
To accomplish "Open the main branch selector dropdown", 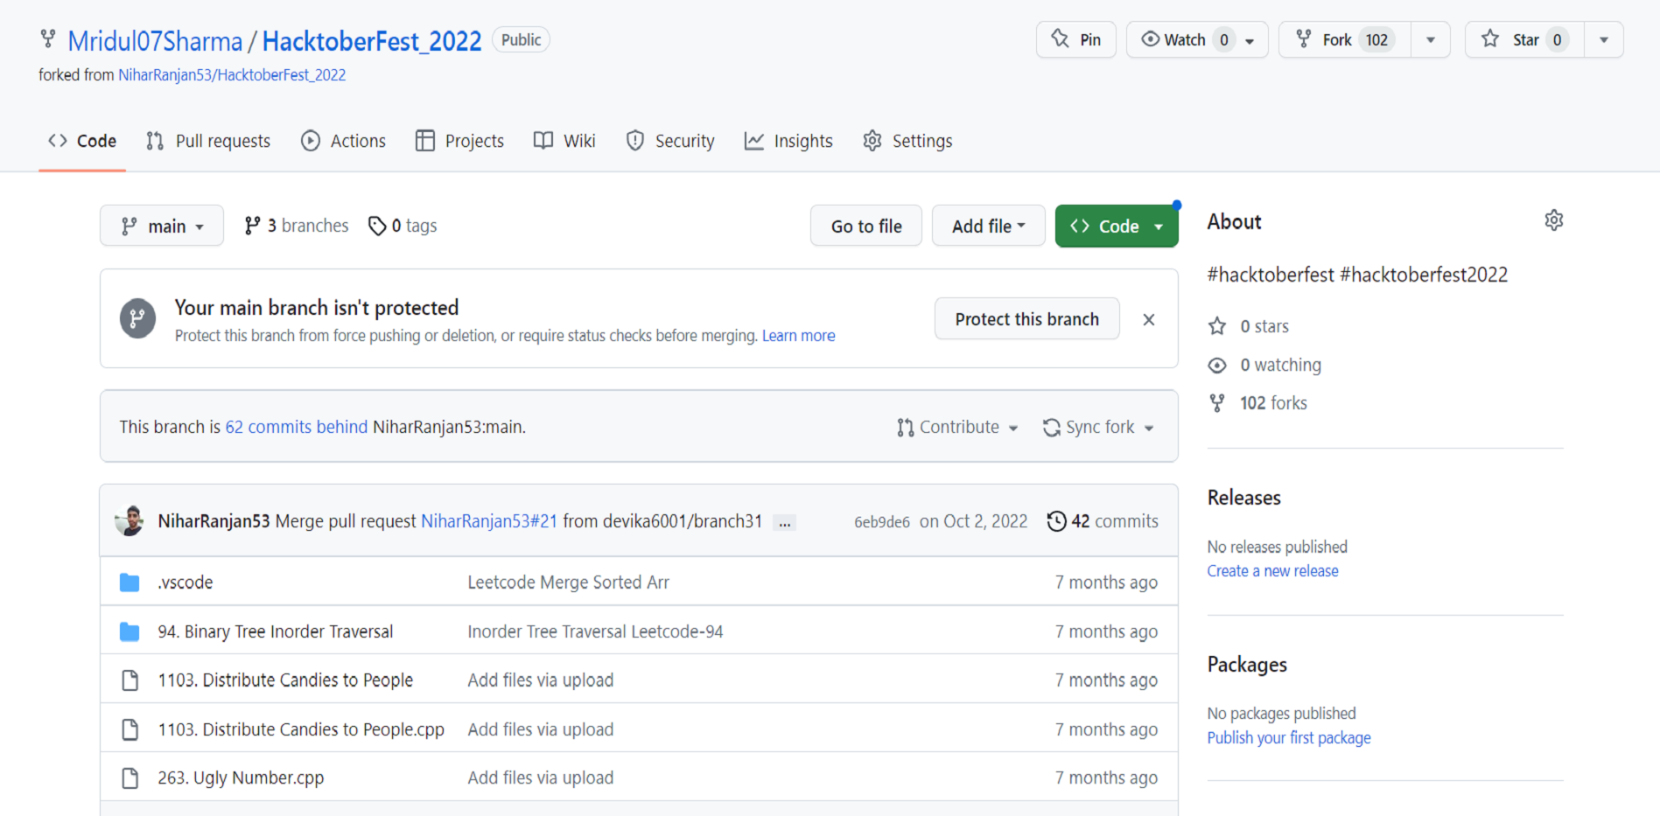I will pos(162,226).
